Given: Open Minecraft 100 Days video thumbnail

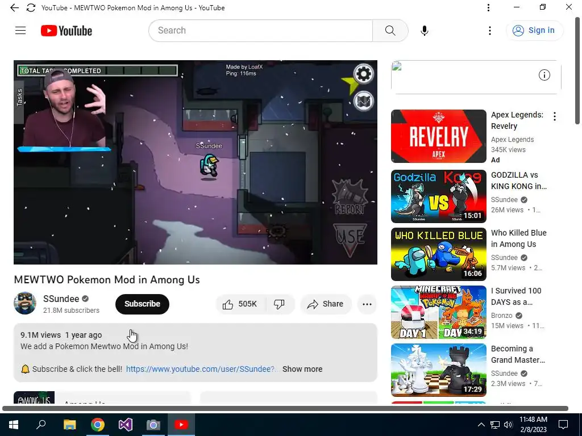Looking at the screenshot, I should pos(438,312).
